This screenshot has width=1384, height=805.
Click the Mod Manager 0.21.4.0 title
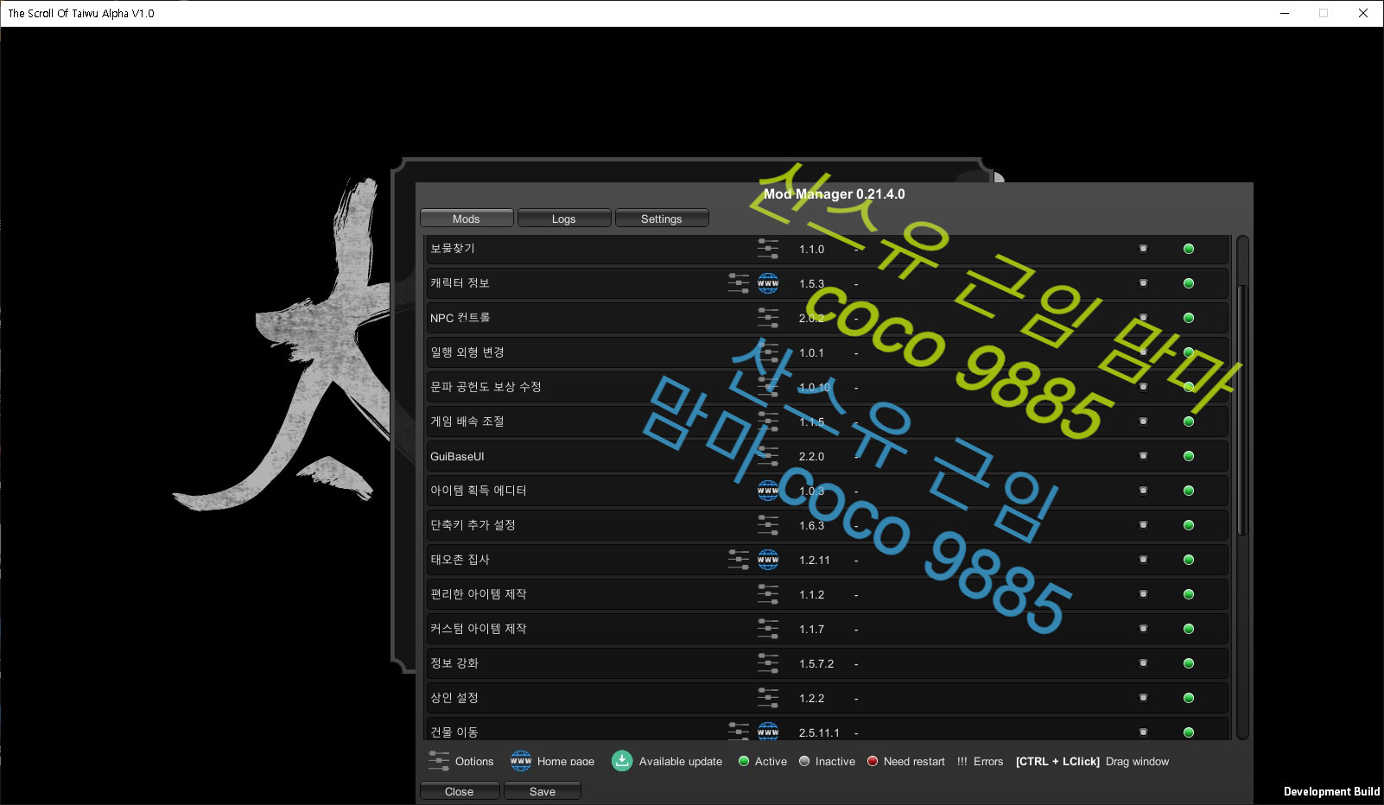[x=835, y=194]
